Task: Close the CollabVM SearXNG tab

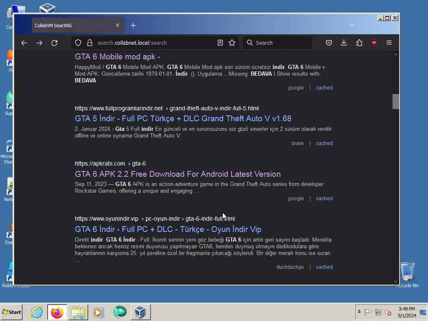Action: (117, 25)
